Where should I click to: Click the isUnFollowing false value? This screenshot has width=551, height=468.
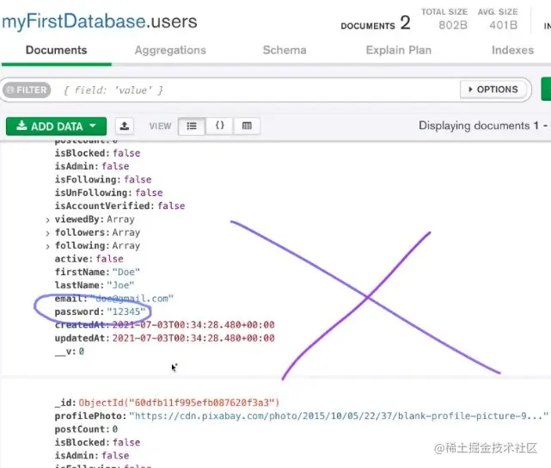point(149,193)
